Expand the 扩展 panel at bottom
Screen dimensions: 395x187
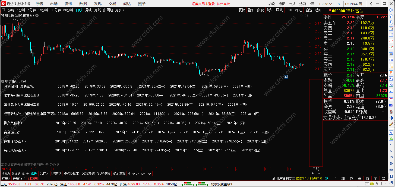[x=6, y=178]
